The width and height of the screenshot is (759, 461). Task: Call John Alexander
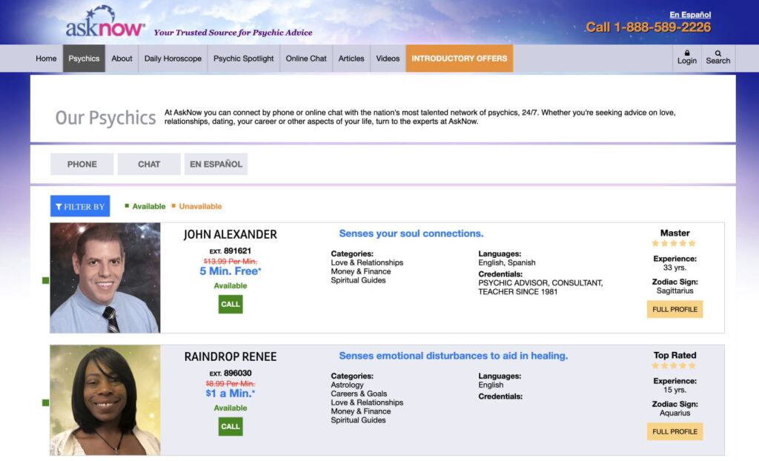pyautogui.click(x=231, y=305)
